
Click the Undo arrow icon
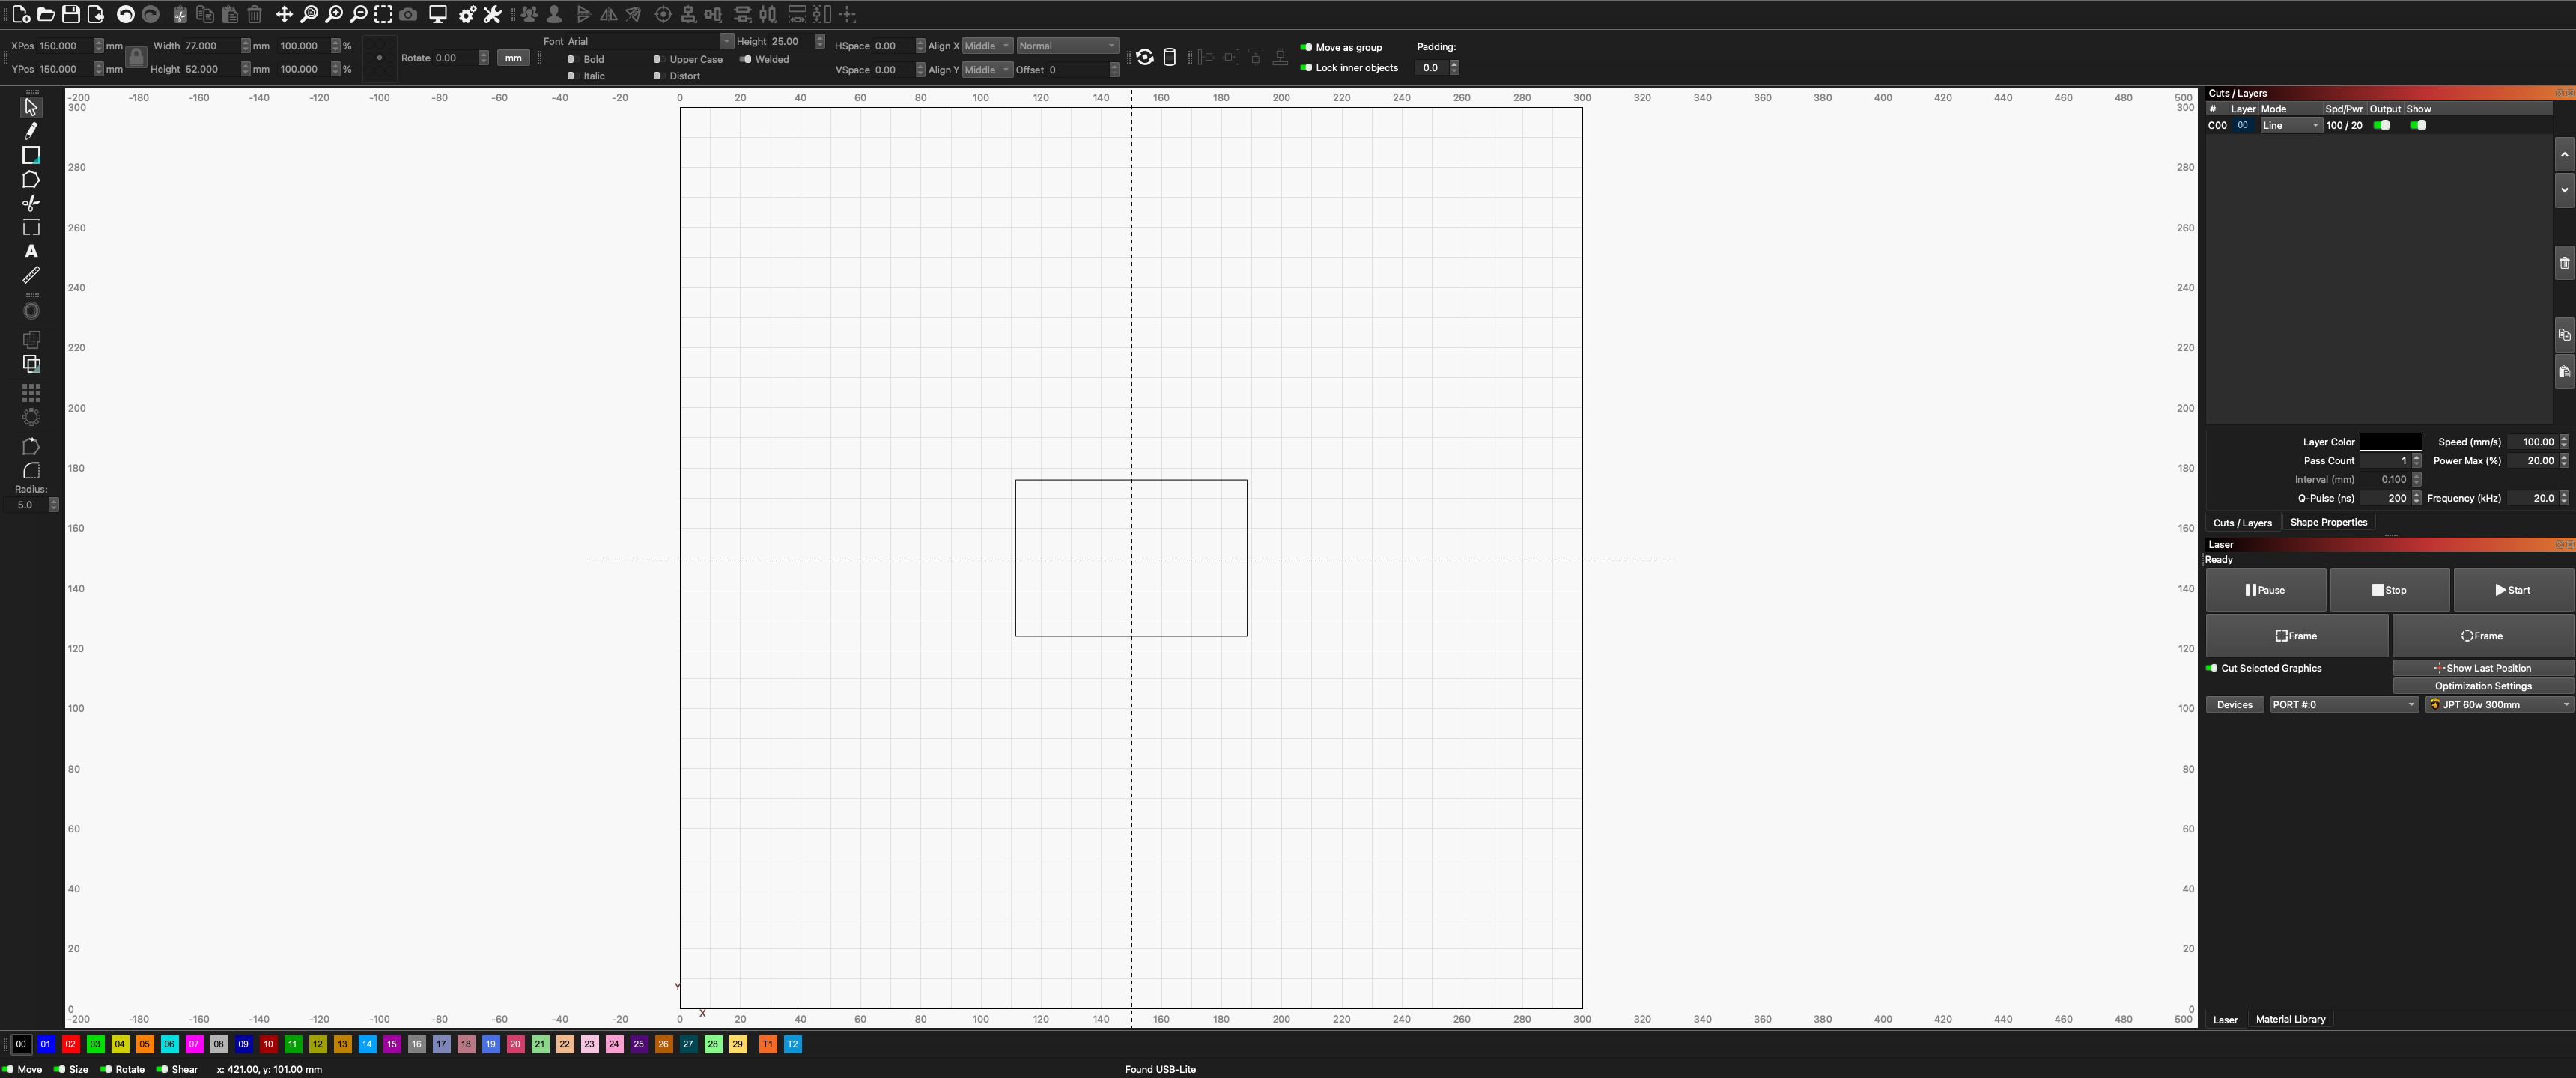tap(125, 14)
